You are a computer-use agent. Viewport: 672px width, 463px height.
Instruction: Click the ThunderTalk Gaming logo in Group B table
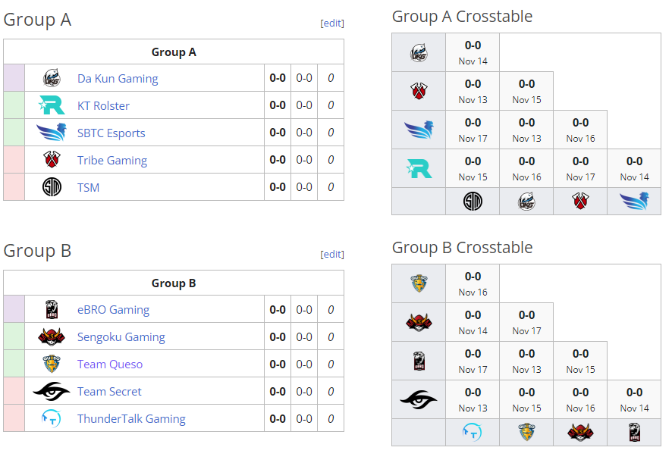tap(52, 419)
